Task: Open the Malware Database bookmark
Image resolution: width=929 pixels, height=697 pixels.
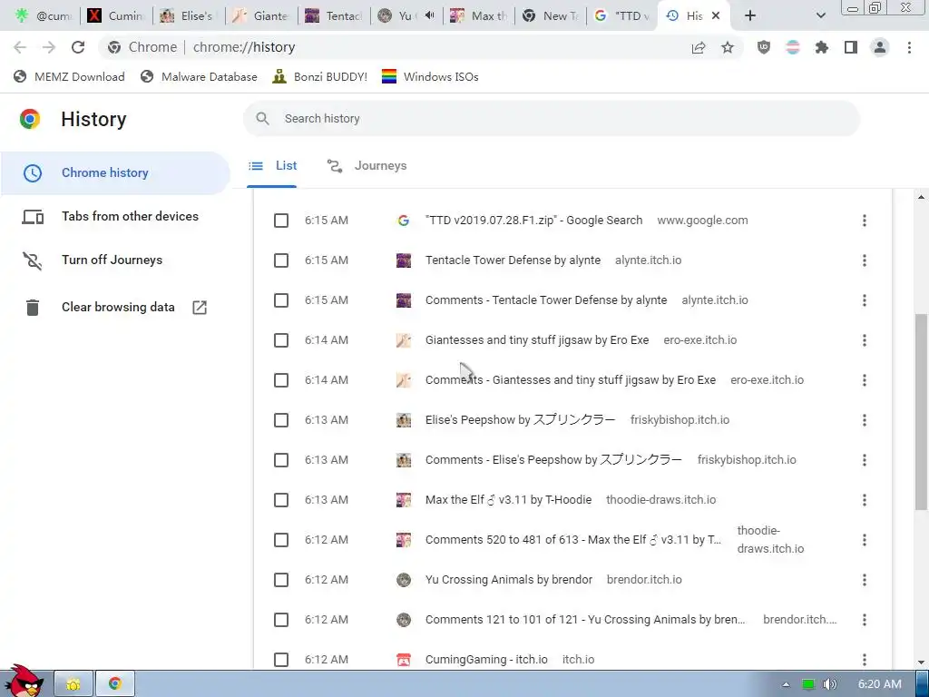Action: click(200, 76)
